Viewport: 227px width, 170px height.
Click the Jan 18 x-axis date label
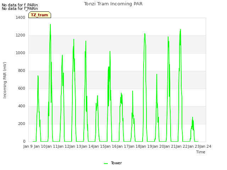pos(134,146)
